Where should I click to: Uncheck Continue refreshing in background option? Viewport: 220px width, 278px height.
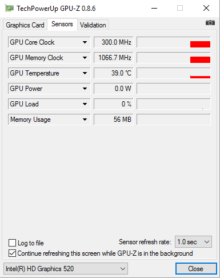[12, 253]
